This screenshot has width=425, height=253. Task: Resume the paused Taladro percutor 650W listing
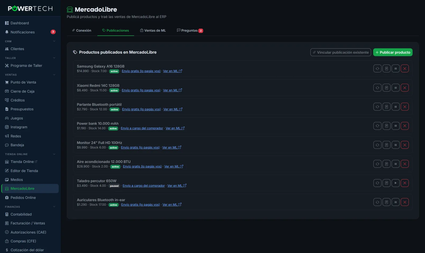pyautogui.click(x=396, y=183)
